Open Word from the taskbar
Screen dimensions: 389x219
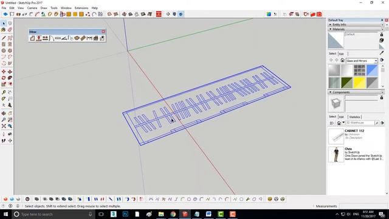click(x=208, y=214)
